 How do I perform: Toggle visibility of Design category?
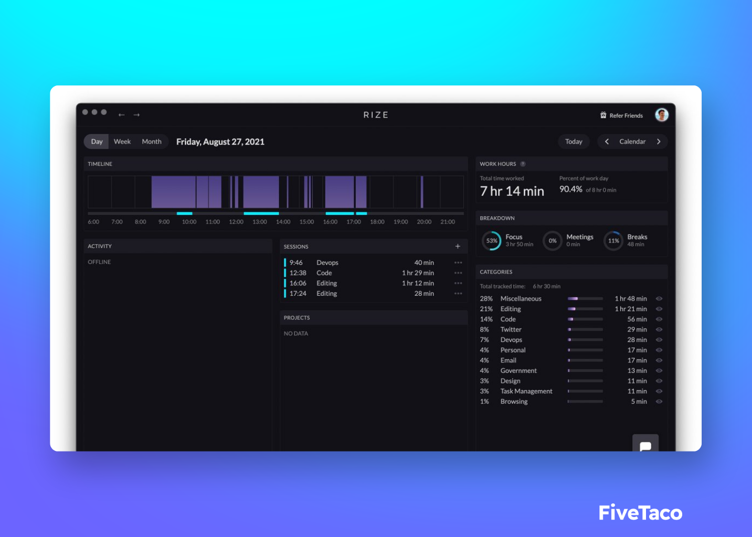click(x=659, y=381)
